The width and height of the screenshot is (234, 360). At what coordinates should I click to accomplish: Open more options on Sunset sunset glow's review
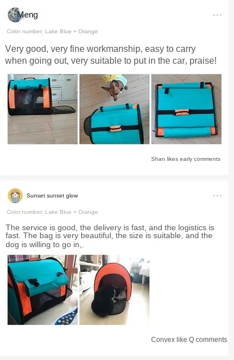click(x=217, y=196)
